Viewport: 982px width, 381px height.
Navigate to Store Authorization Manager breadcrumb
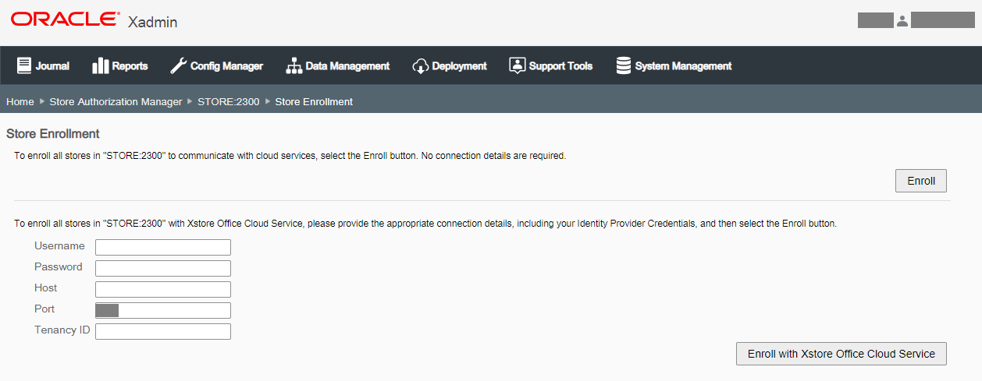click(x=116, y=101)
